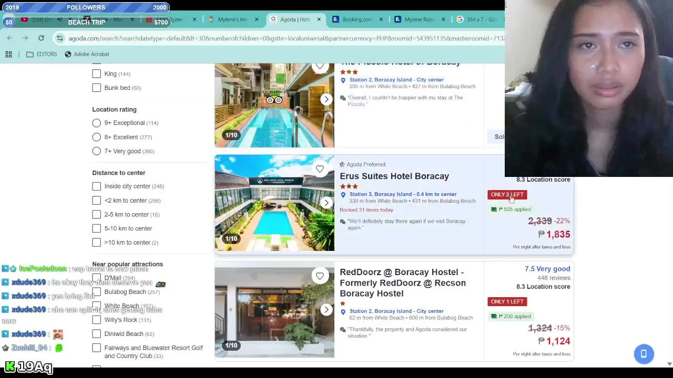673x378 pixels.
Task: Tick the 5-10 km to center checkbox
Action: (97, 228)
